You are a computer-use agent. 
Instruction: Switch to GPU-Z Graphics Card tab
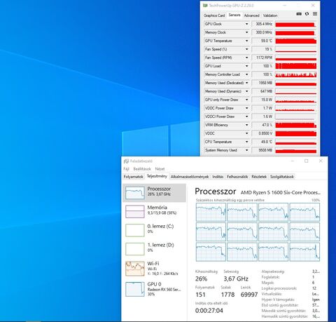pyautogui.click(x=214, y=15)
